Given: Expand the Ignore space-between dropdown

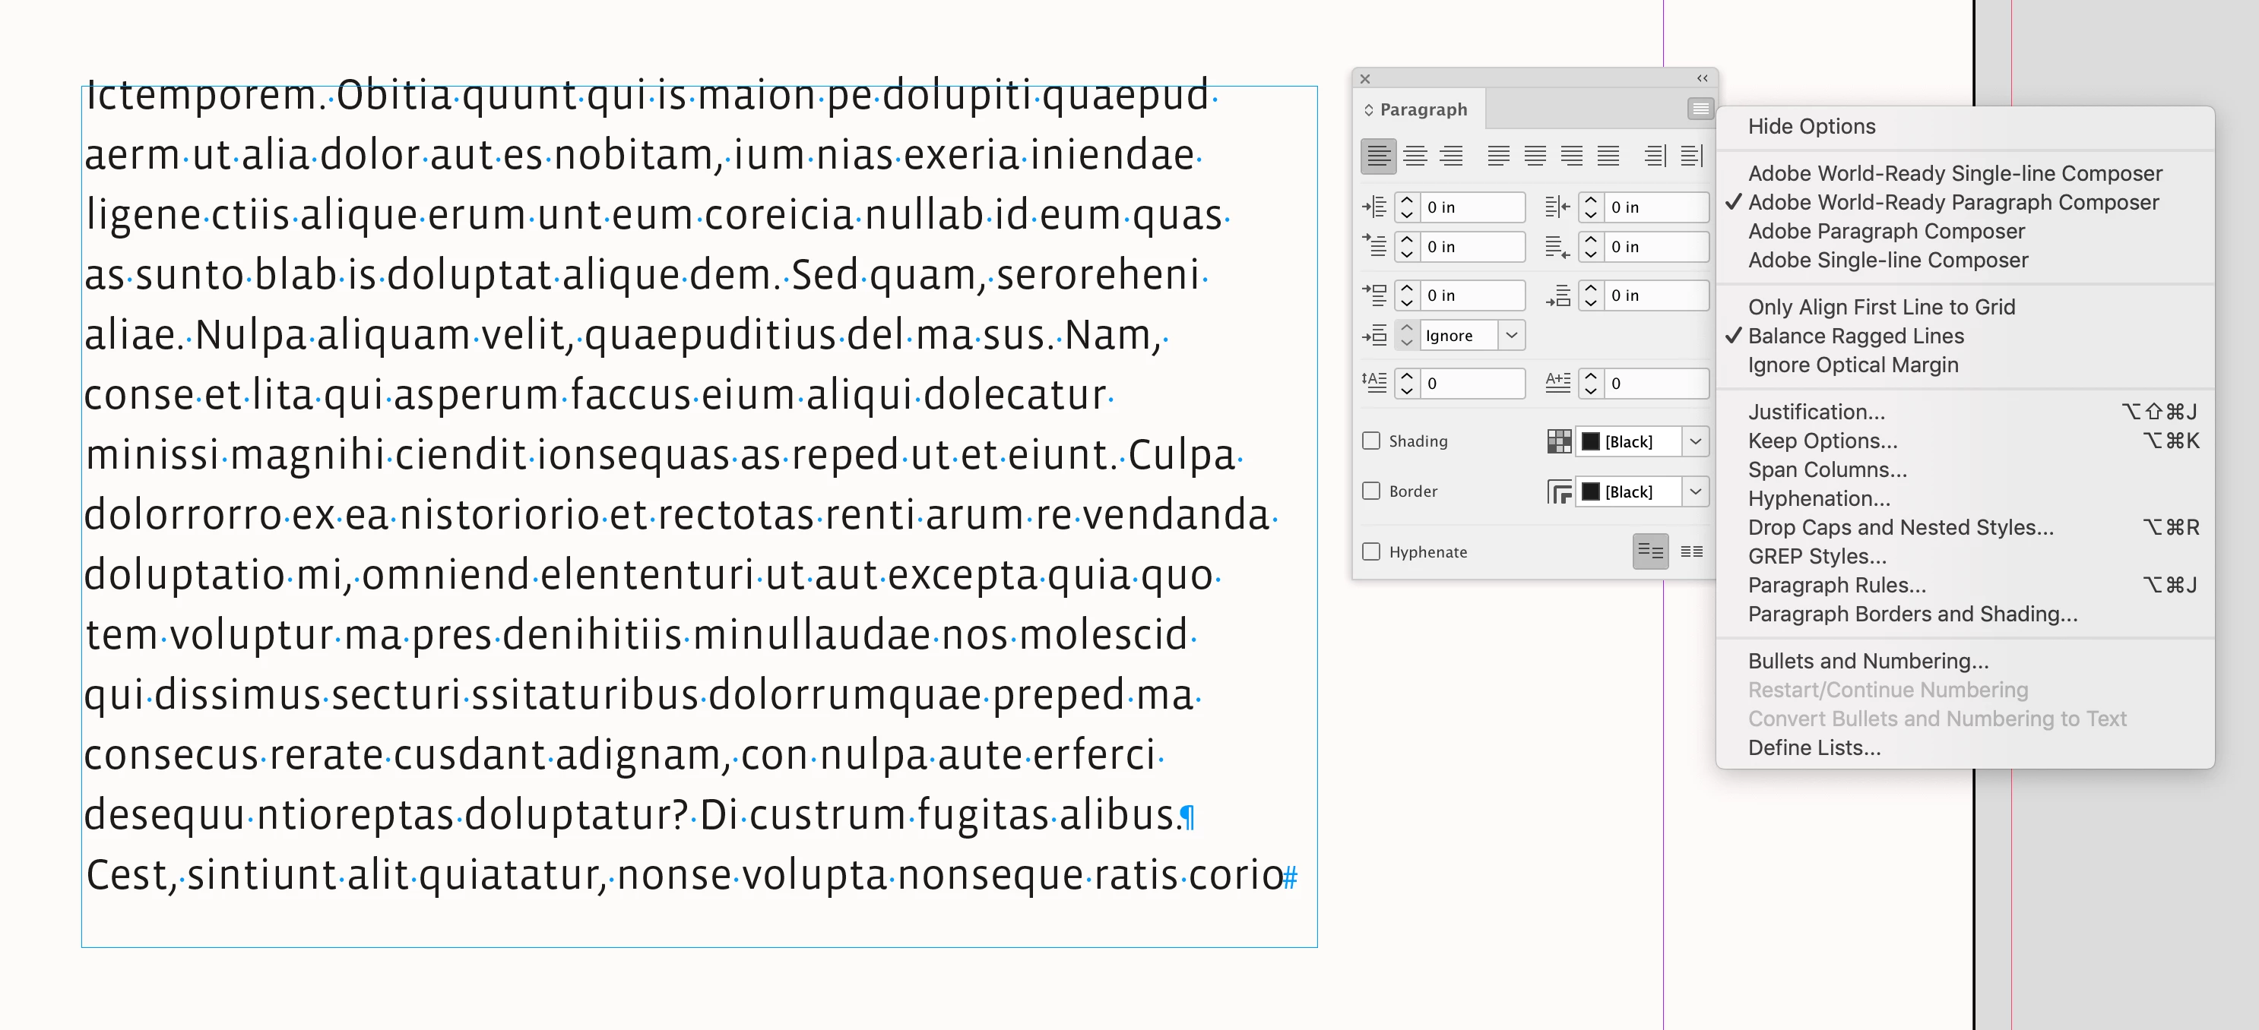Looking at the screenshot, I should click(1511, 335).
